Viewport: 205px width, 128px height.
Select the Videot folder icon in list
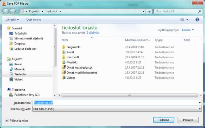(64, 78)
